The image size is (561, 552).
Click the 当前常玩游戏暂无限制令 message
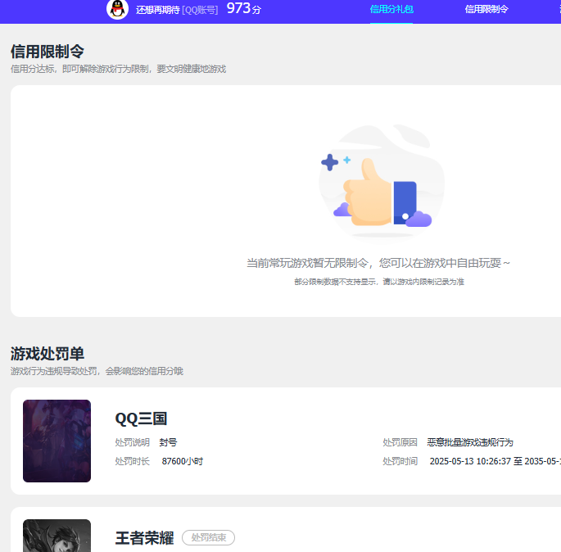378,263
